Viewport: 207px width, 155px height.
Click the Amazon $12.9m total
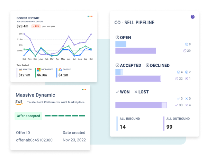[x=25, y=75]
